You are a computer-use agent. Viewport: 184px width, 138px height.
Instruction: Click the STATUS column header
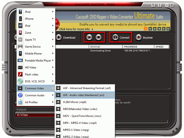tap(106, 47)
